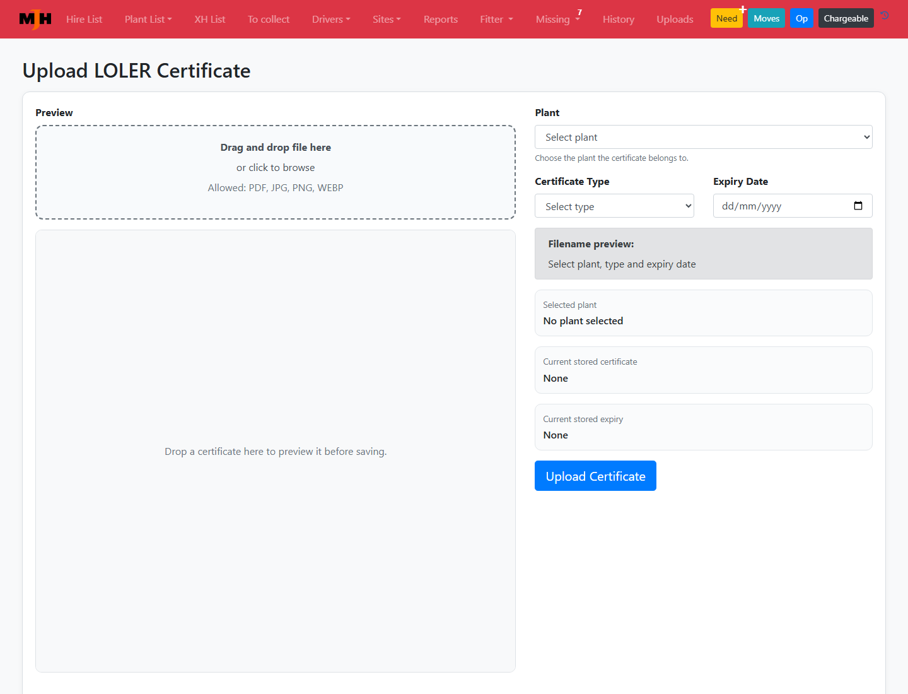This screenshot has width=908, height=694.
Task: Click the history clock icon in navbar
Action: 885,16
